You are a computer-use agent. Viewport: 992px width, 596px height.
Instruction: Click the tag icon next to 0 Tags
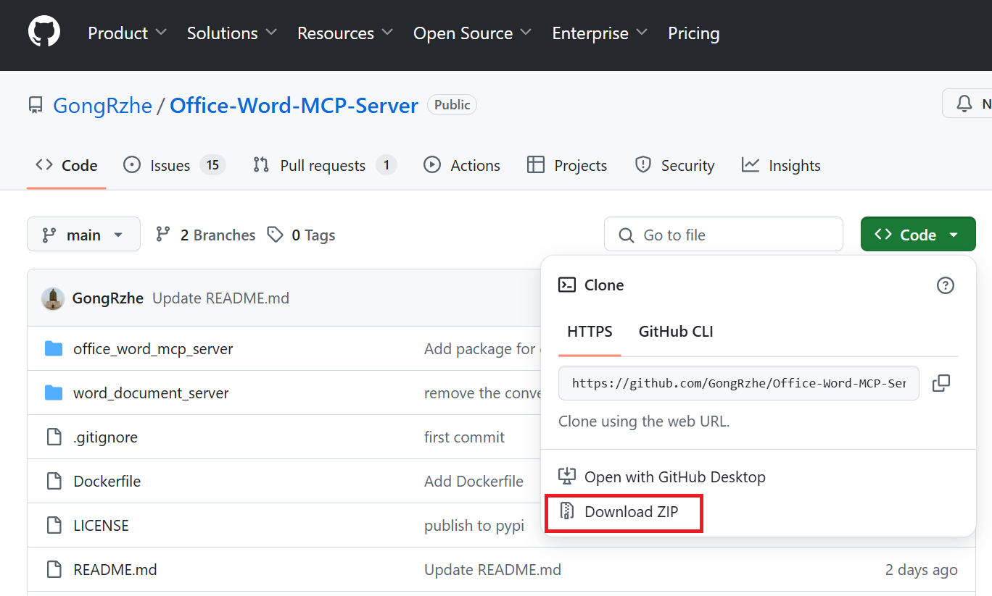coord(275,235)
